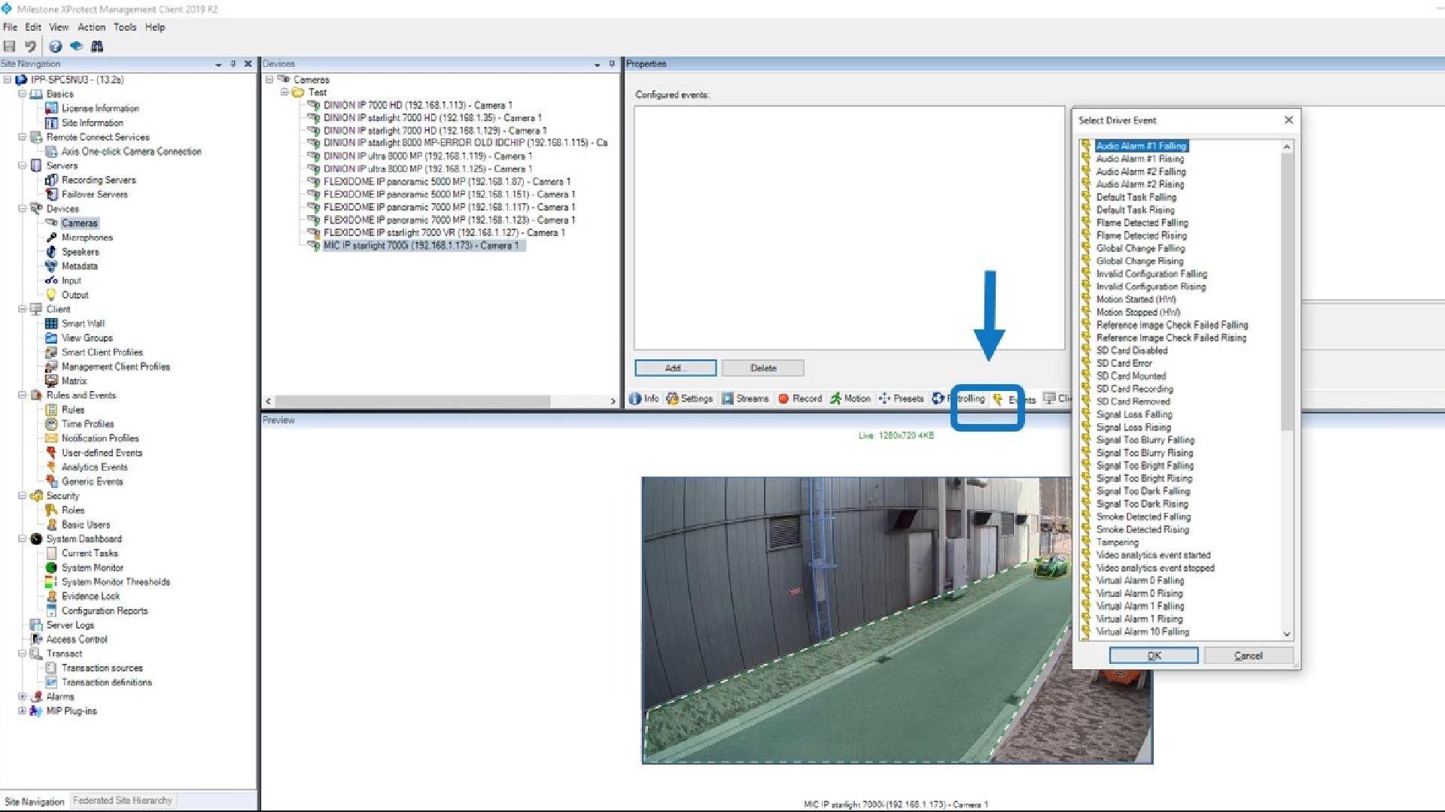
Task: Open the Site Navigation pane dropdown arrow
Action: [218, 64]
